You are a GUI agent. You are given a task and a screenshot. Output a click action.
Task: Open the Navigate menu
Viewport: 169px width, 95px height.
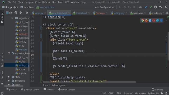(x=29, y=2)
